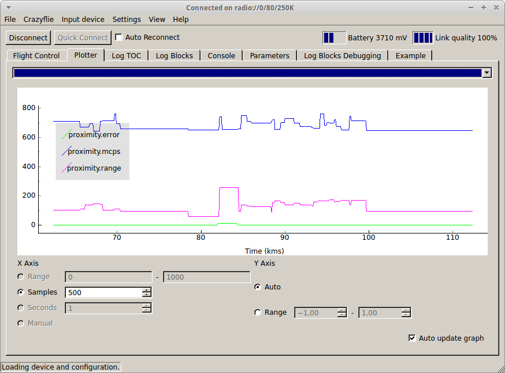Increase the Samples value with up arrow

coord(147,289)
